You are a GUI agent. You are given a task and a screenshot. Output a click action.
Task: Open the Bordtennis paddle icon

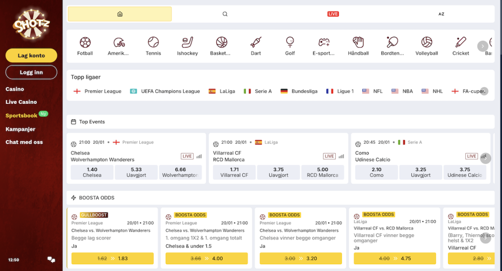(x=392, y=42)
